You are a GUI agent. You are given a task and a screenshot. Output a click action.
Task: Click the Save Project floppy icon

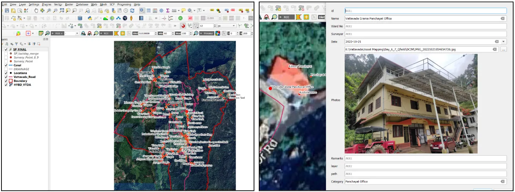(x=7, y=11)
